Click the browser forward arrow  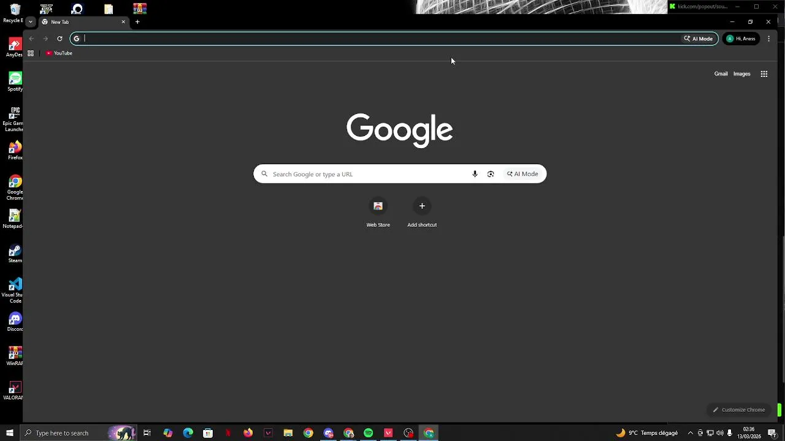click(45, 39)
